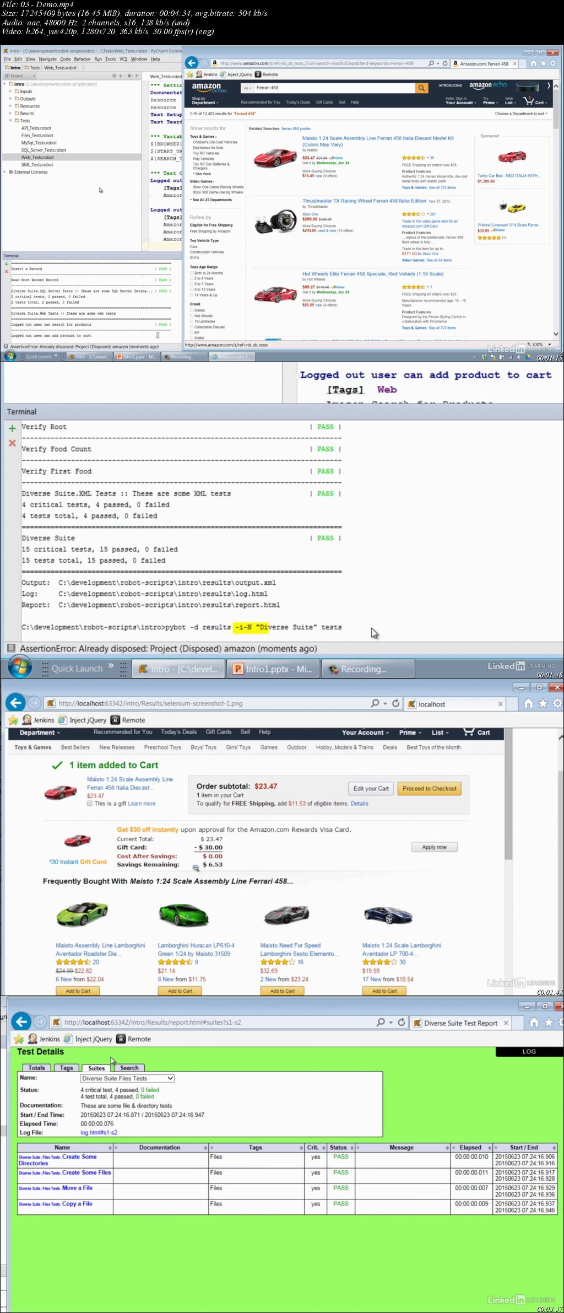564x1313 pixels.
Task: Expand the Resources folder in PyCharm tree
Action: [x=10, y=106]
